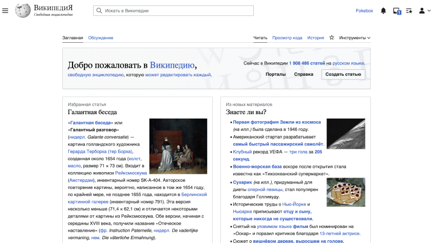Open the Герарда Терборха (тер Борха) link
This screenshot has height=243, width=433.
(100, 152)
